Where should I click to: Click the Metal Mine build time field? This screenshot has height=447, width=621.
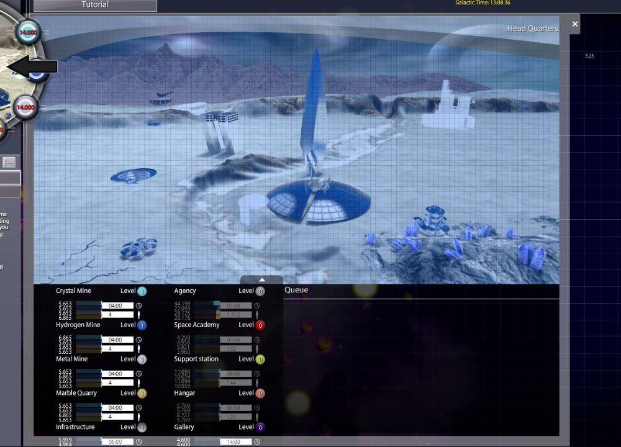pos(117,374)
